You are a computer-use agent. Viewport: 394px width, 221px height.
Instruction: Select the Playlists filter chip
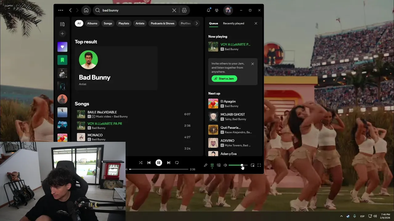[124, 23]
